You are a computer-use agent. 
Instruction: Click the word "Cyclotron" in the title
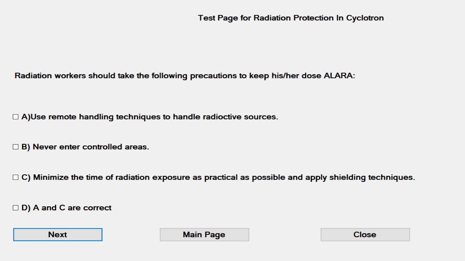click(365, 18)
